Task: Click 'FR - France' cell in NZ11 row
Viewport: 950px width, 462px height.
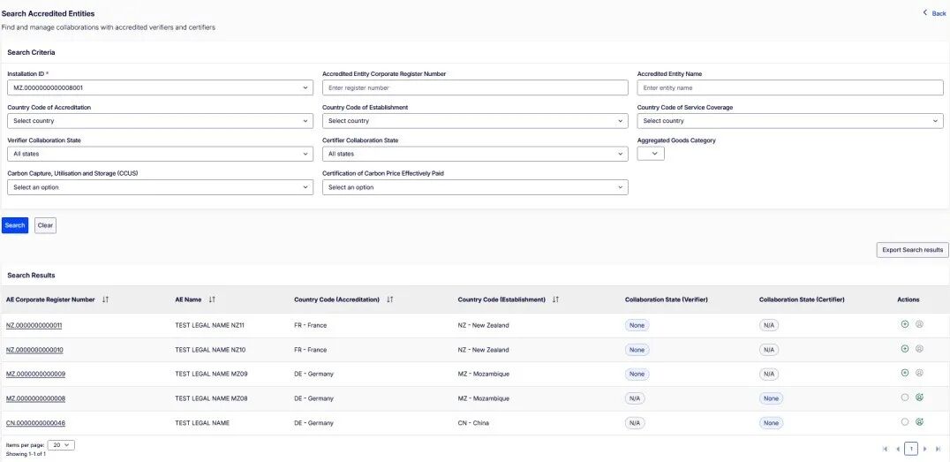Action: [310, 326]
